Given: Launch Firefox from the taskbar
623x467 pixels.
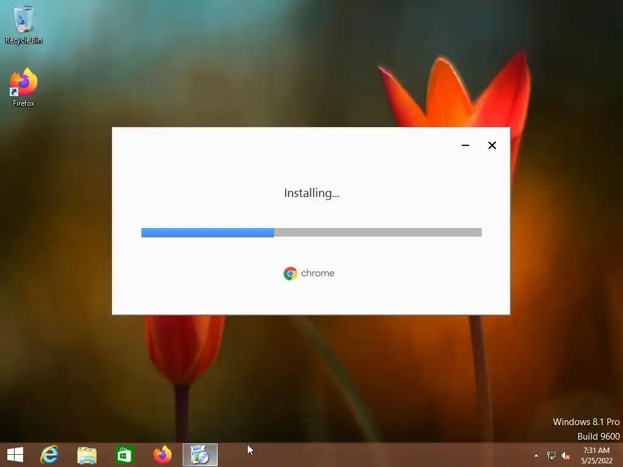Looking at the screenshot, I should tap(162, 455).
